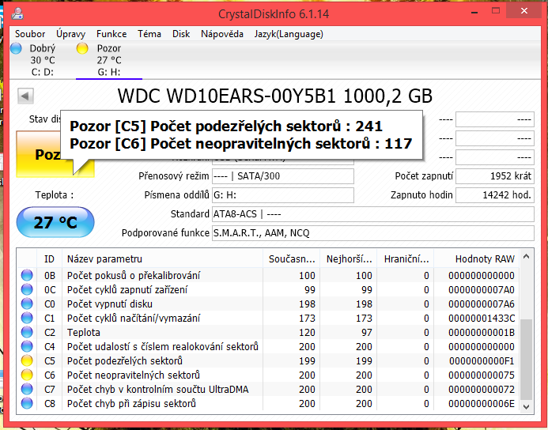Select row Počet chyb v kontrolním součtu UltraDMA
The height and width of the screenshot is (430, 548).
(268, 389)
